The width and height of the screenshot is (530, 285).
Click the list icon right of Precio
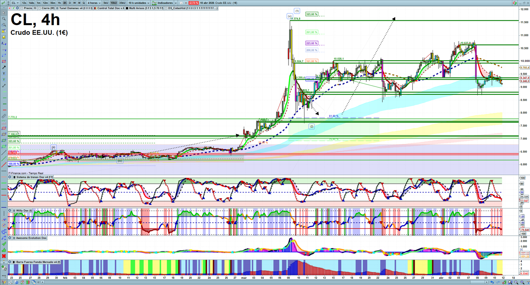35,8
